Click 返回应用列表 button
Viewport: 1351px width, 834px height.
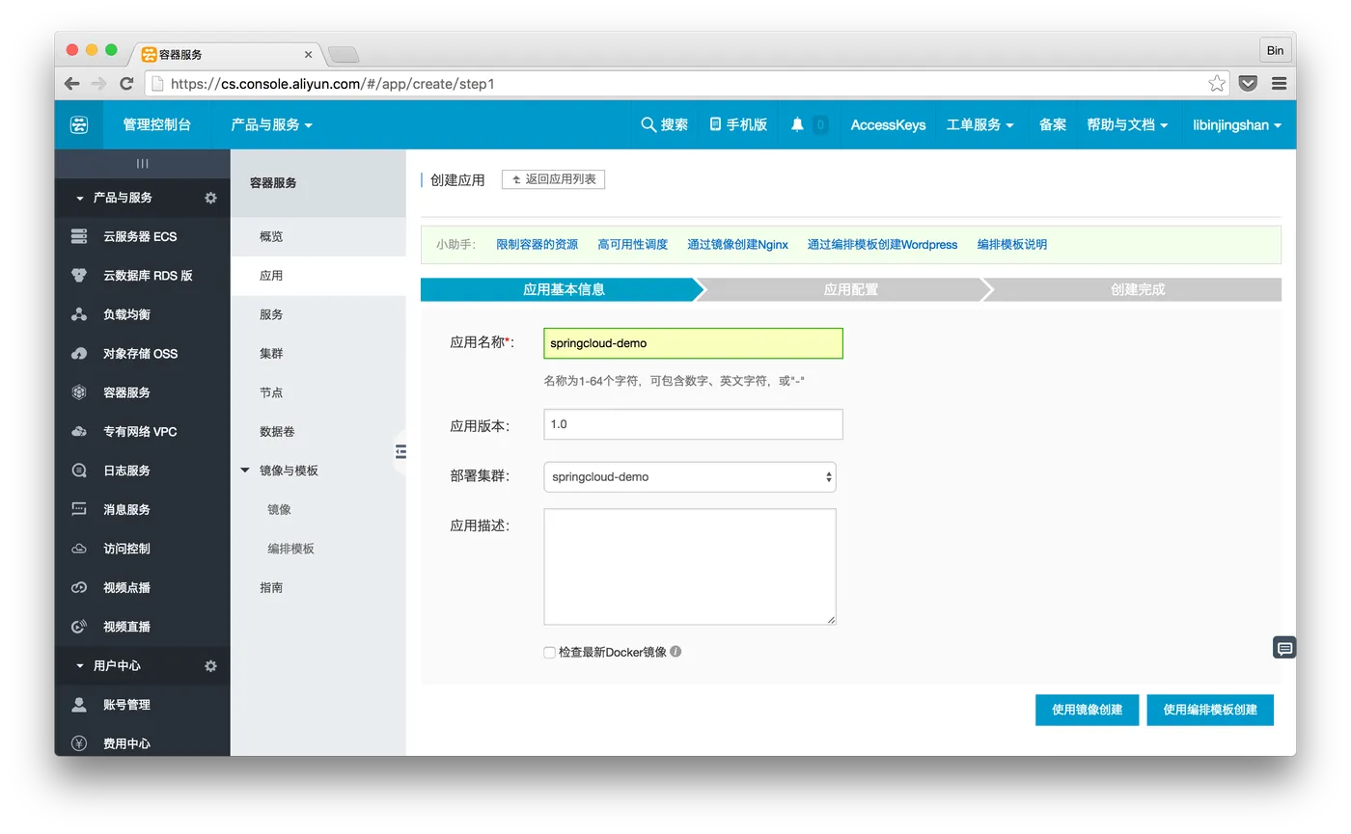pyautogui.click(x=553, y=179)
